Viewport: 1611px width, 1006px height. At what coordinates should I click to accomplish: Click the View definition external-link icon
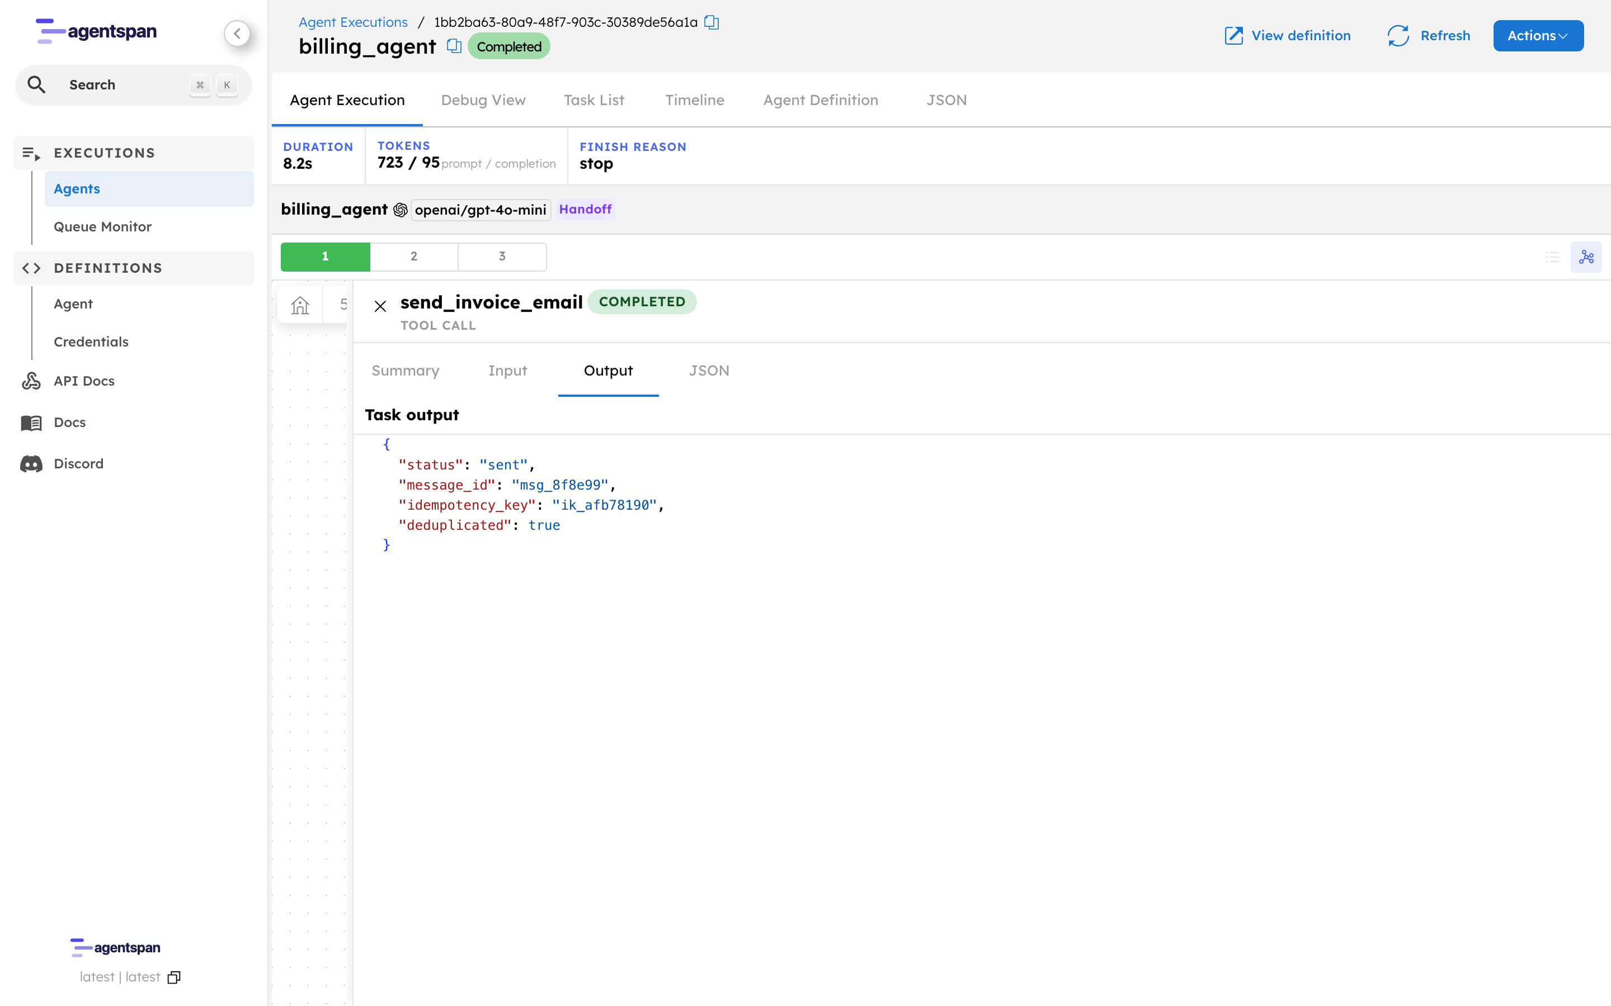click(x=1233, y=35)
